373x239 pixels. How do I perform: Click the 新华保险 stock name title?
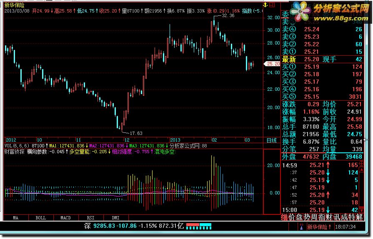(x=14, y=5)
